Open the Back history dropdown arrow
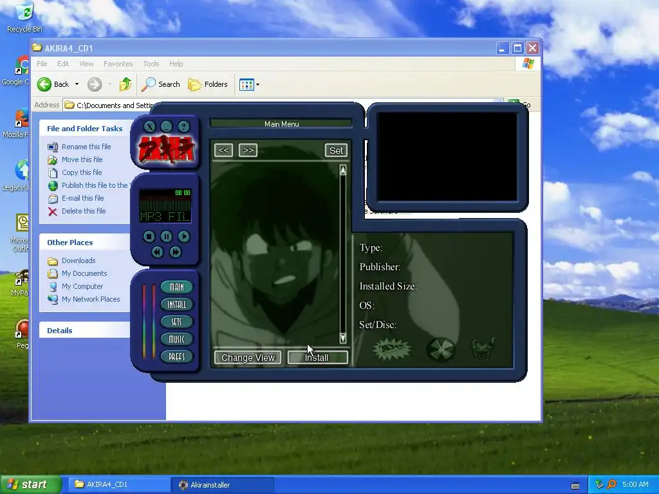 coord(77,84)
